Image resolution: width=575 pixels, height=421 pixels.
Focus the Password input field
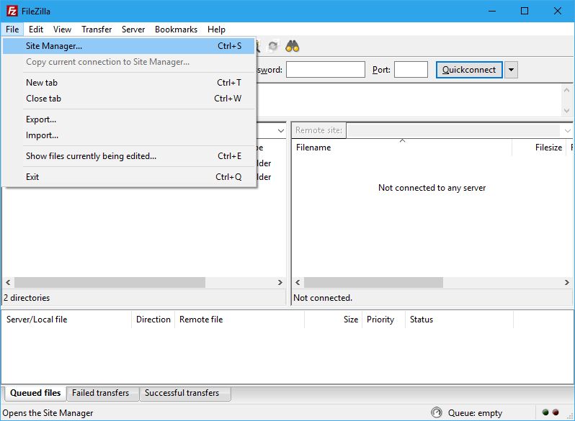tap(325, 70)
